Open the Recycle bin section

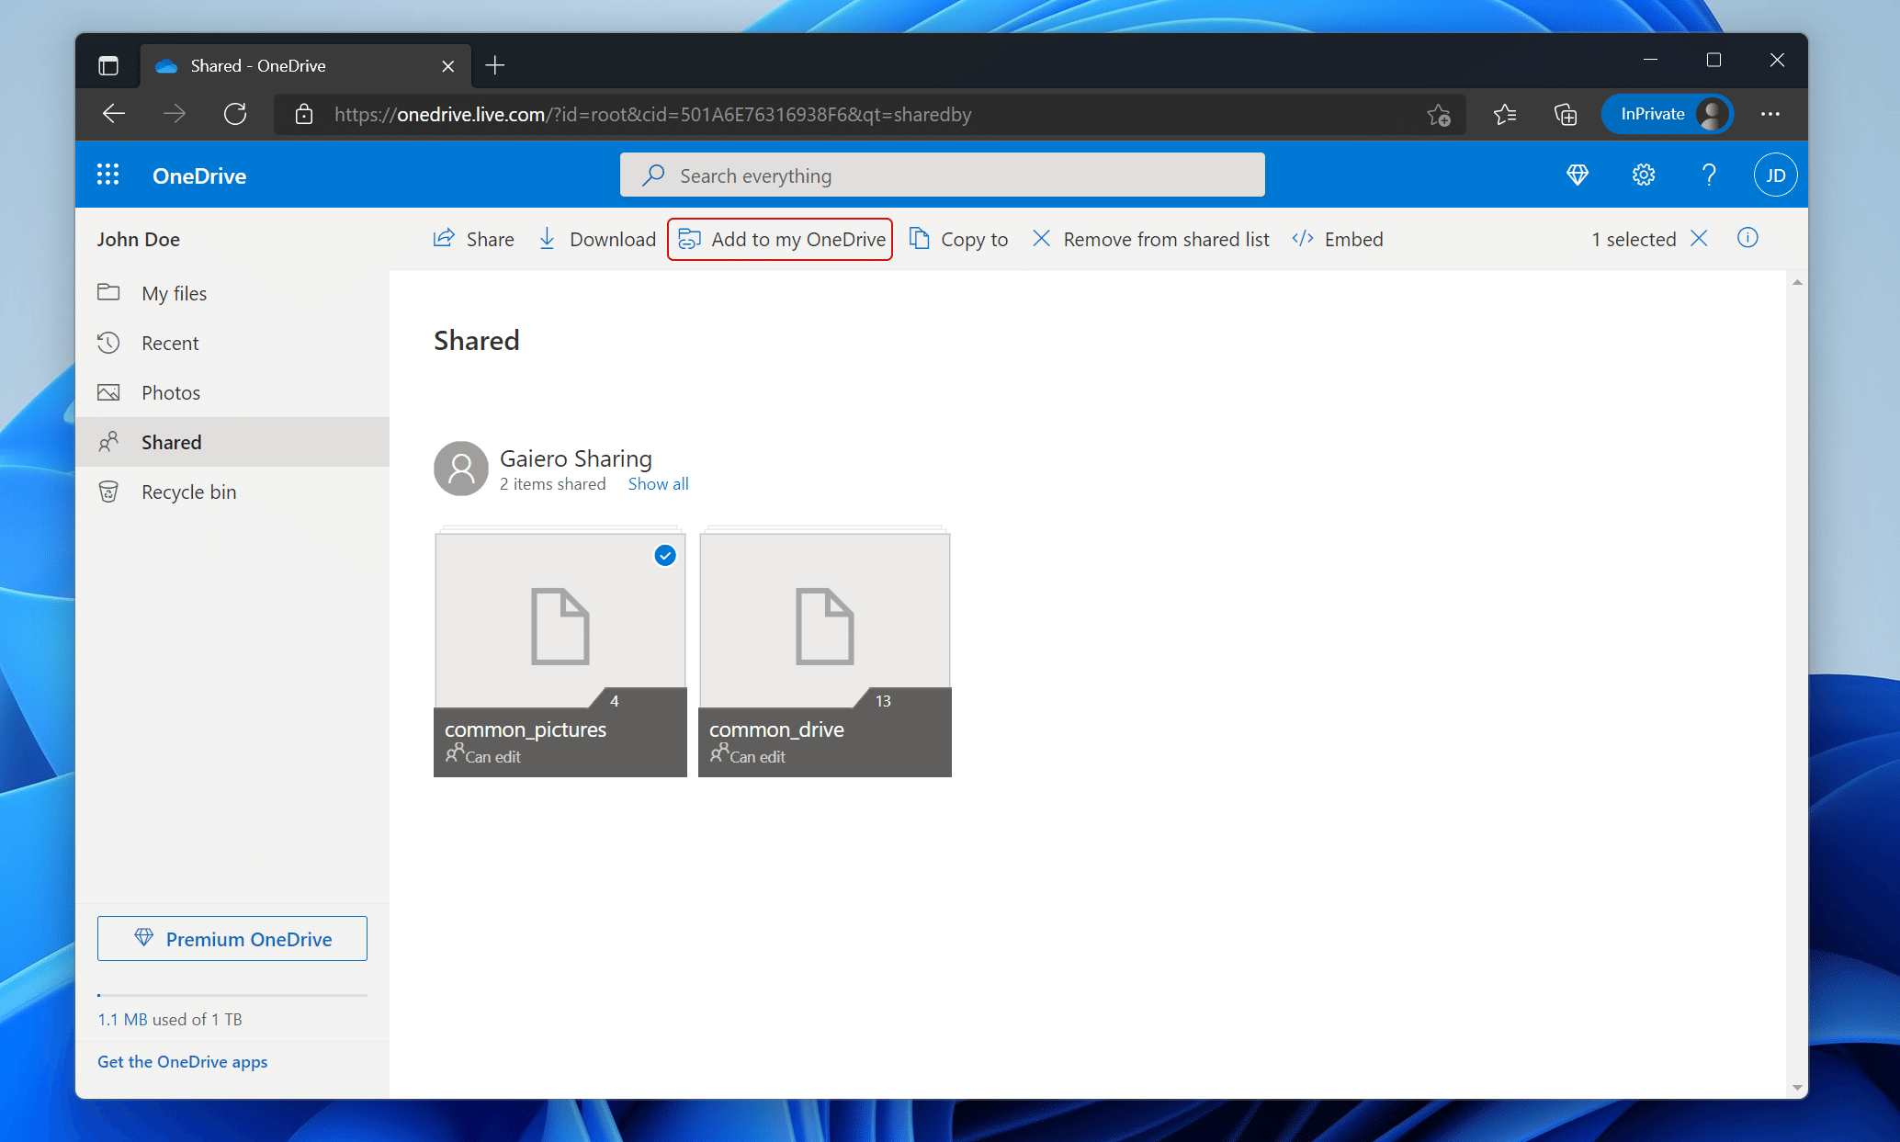click(x=187, y=492)
